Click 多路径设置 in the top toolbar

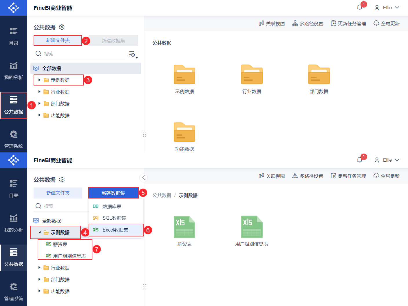point(308,23)
